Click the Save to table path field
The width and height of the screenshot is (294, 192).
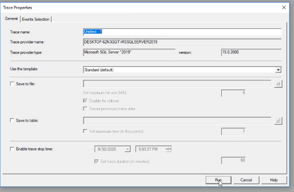click(x=177, y=121)
